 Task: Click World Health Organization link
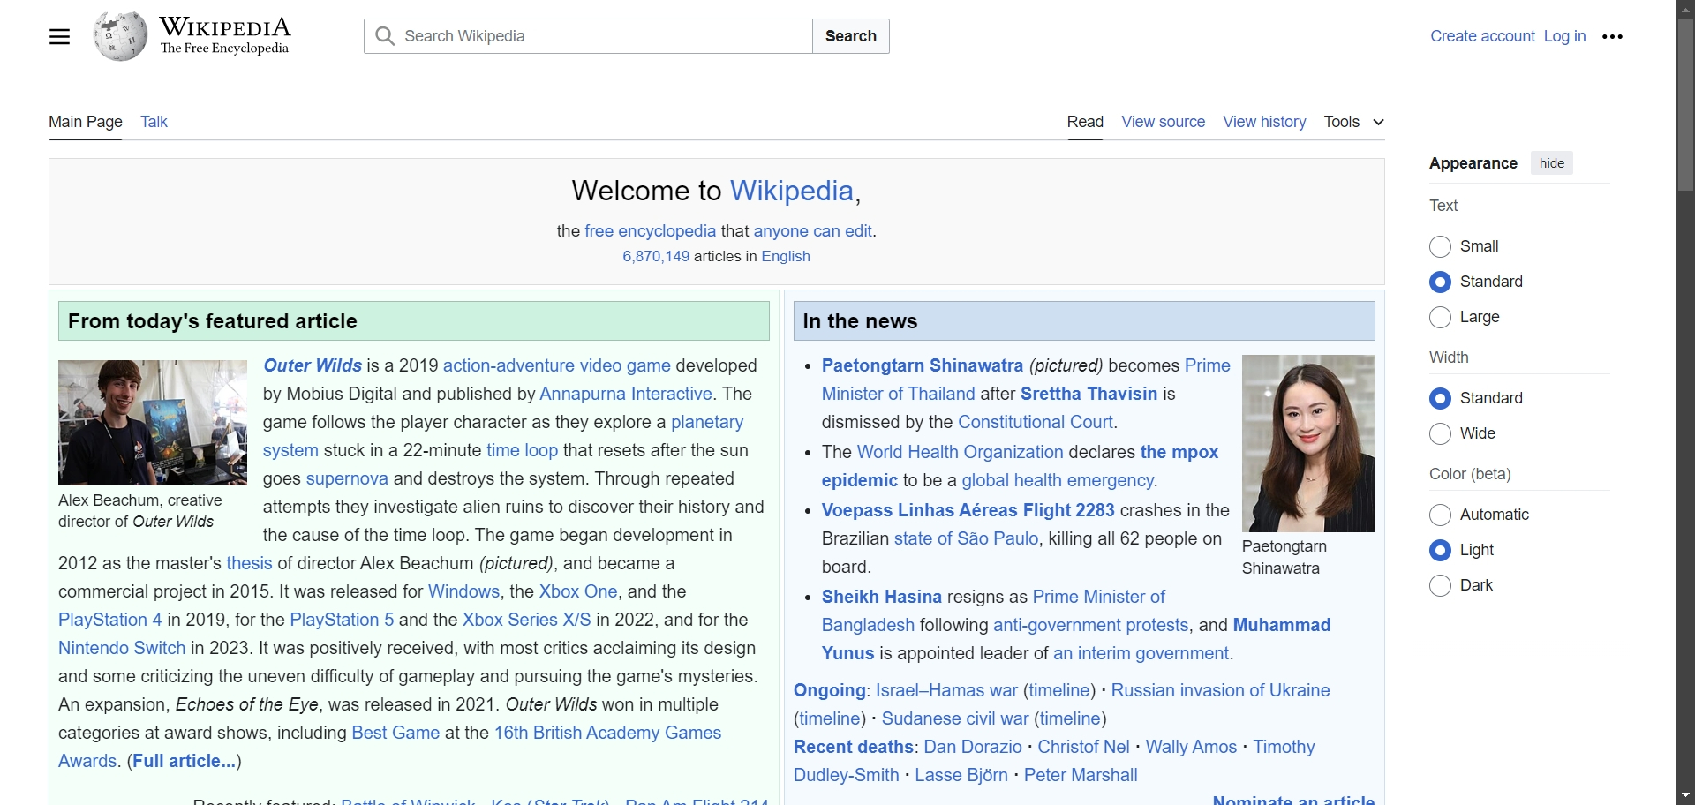(x=960, y=452)
